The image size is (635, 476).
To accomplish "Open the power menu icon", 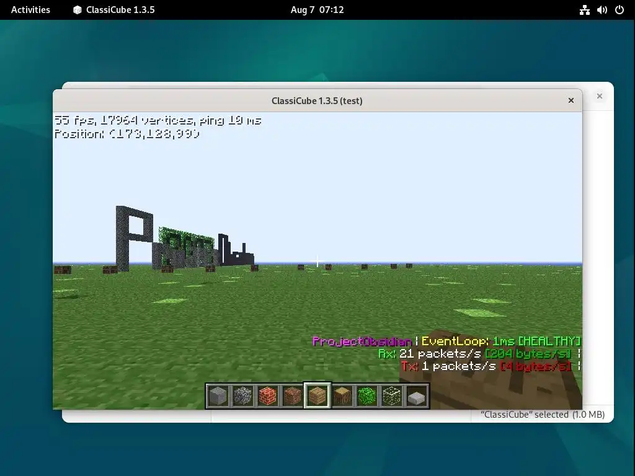I will (619, 10).
